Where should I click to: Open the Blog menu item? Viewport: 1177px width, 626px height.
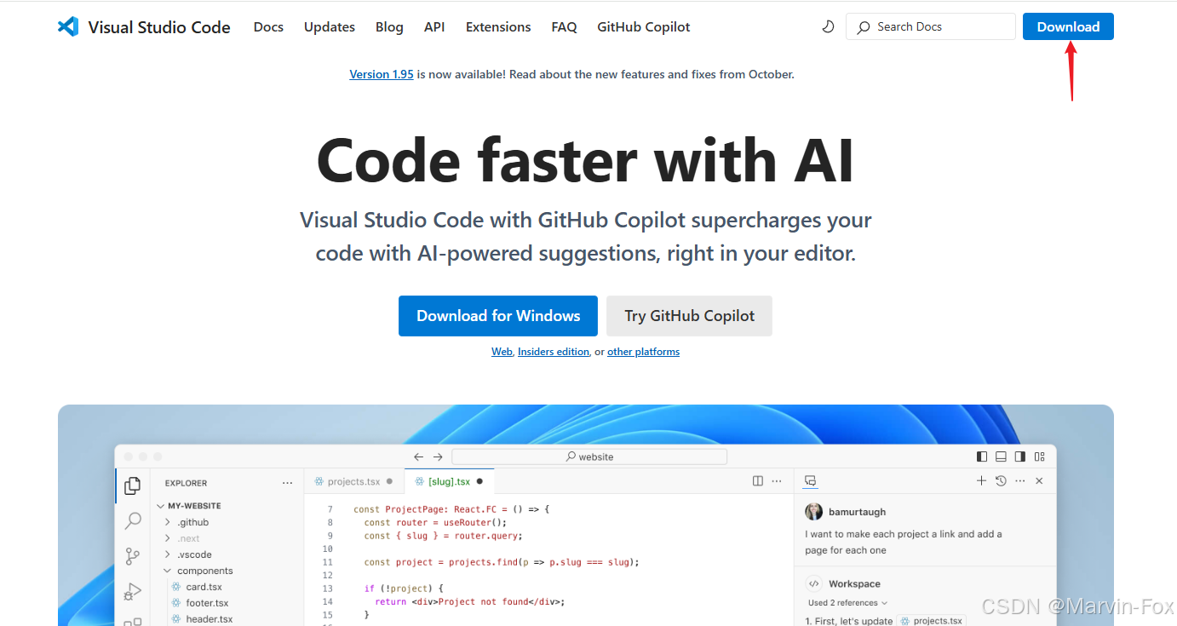click(x=389, y=27)
